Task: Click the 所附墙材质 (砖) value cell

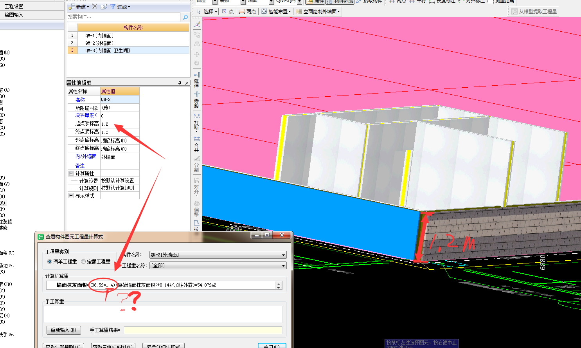Action: pos(120,108)
